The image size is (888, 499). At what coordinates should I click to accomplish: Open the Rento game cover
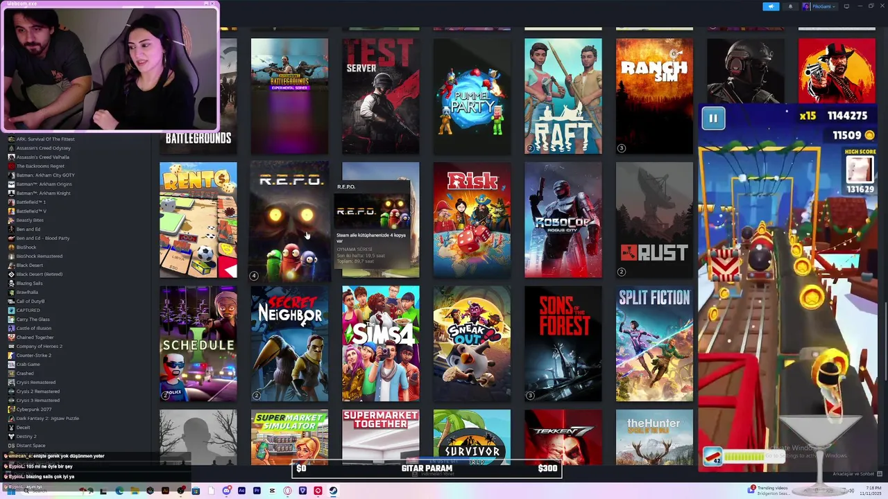tap(198, 220)
